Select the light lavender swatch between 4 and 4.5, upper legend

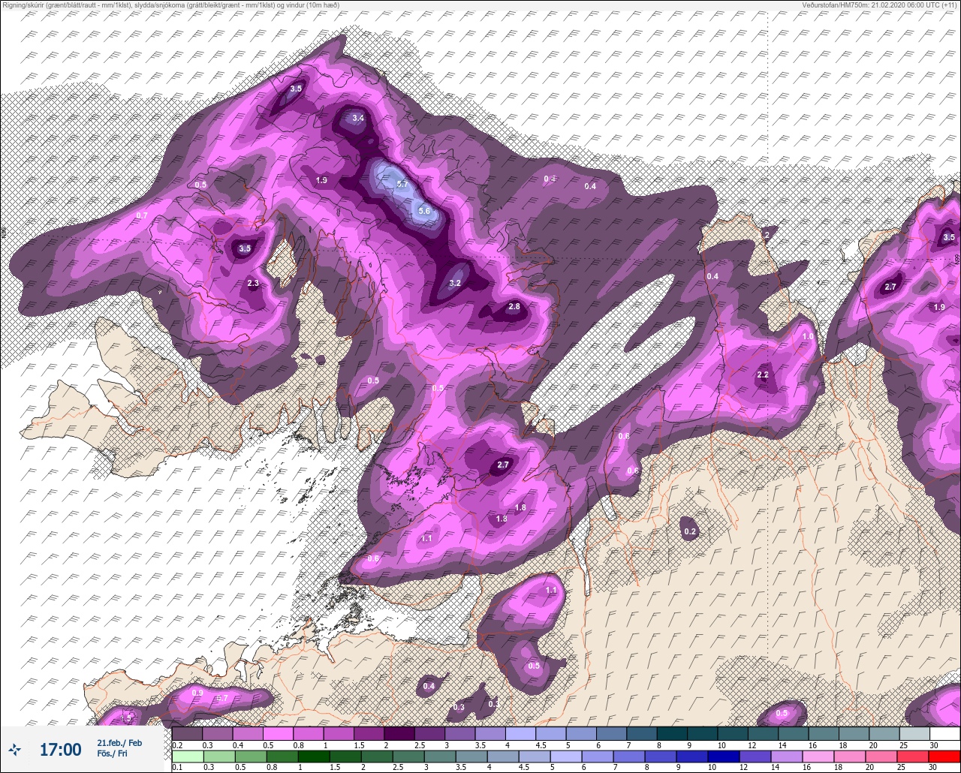[520, 733]
